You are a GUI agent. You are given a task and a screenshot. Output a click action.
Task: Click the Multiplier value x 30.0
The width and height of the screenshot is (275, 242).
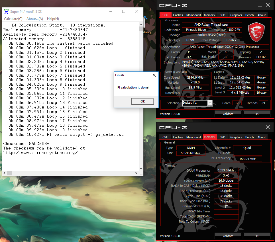click(x=195, y=82)
